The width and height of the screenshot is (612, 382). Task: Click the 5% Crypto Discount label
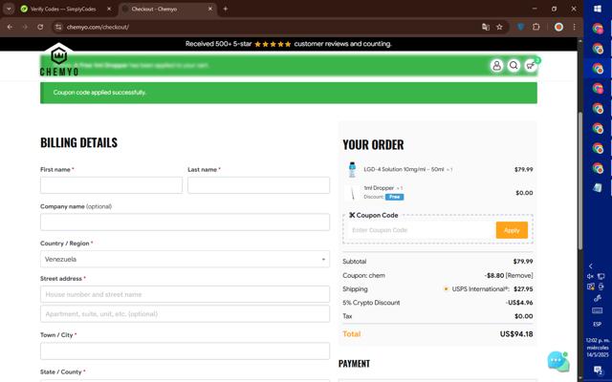371,303
